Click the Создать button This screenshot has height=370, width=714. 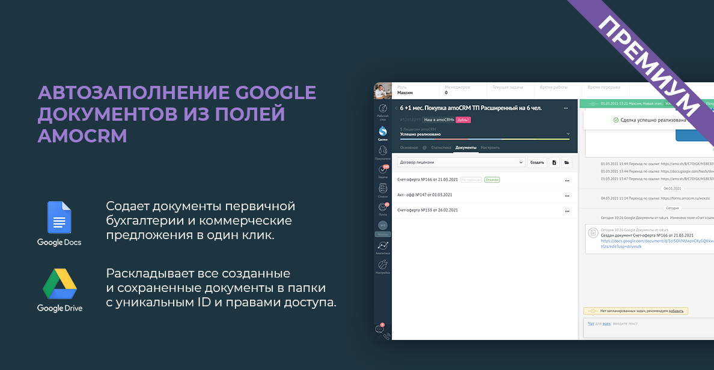537,162
